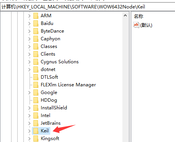Viewport: 175px width, 142px height.
Task: Select the Intel key label
Action: 45,116
